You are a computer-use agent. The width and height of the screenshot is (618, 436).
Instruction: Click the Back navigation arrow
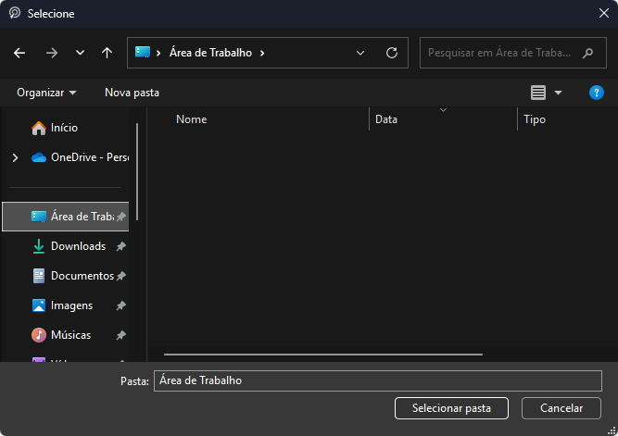19,53
